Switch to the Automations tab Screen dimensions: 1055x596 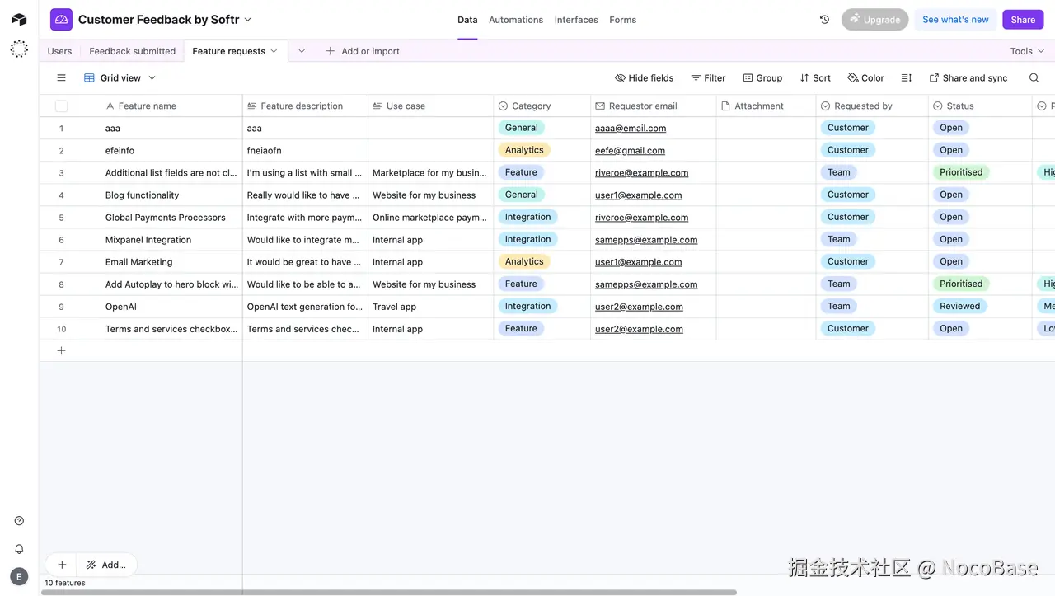(516, 19)
